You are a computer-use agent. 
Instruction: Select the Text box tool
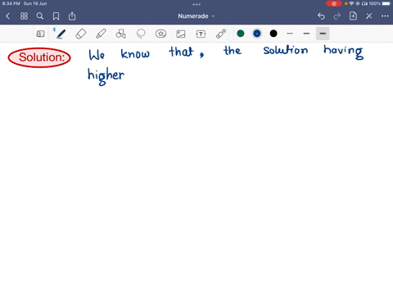201,34
